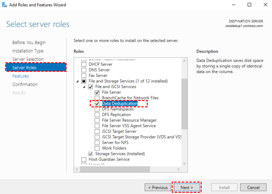The image size is (272, 194).
Task: Enable Server for NFS checkbox
Action: [x=97, y=143]
